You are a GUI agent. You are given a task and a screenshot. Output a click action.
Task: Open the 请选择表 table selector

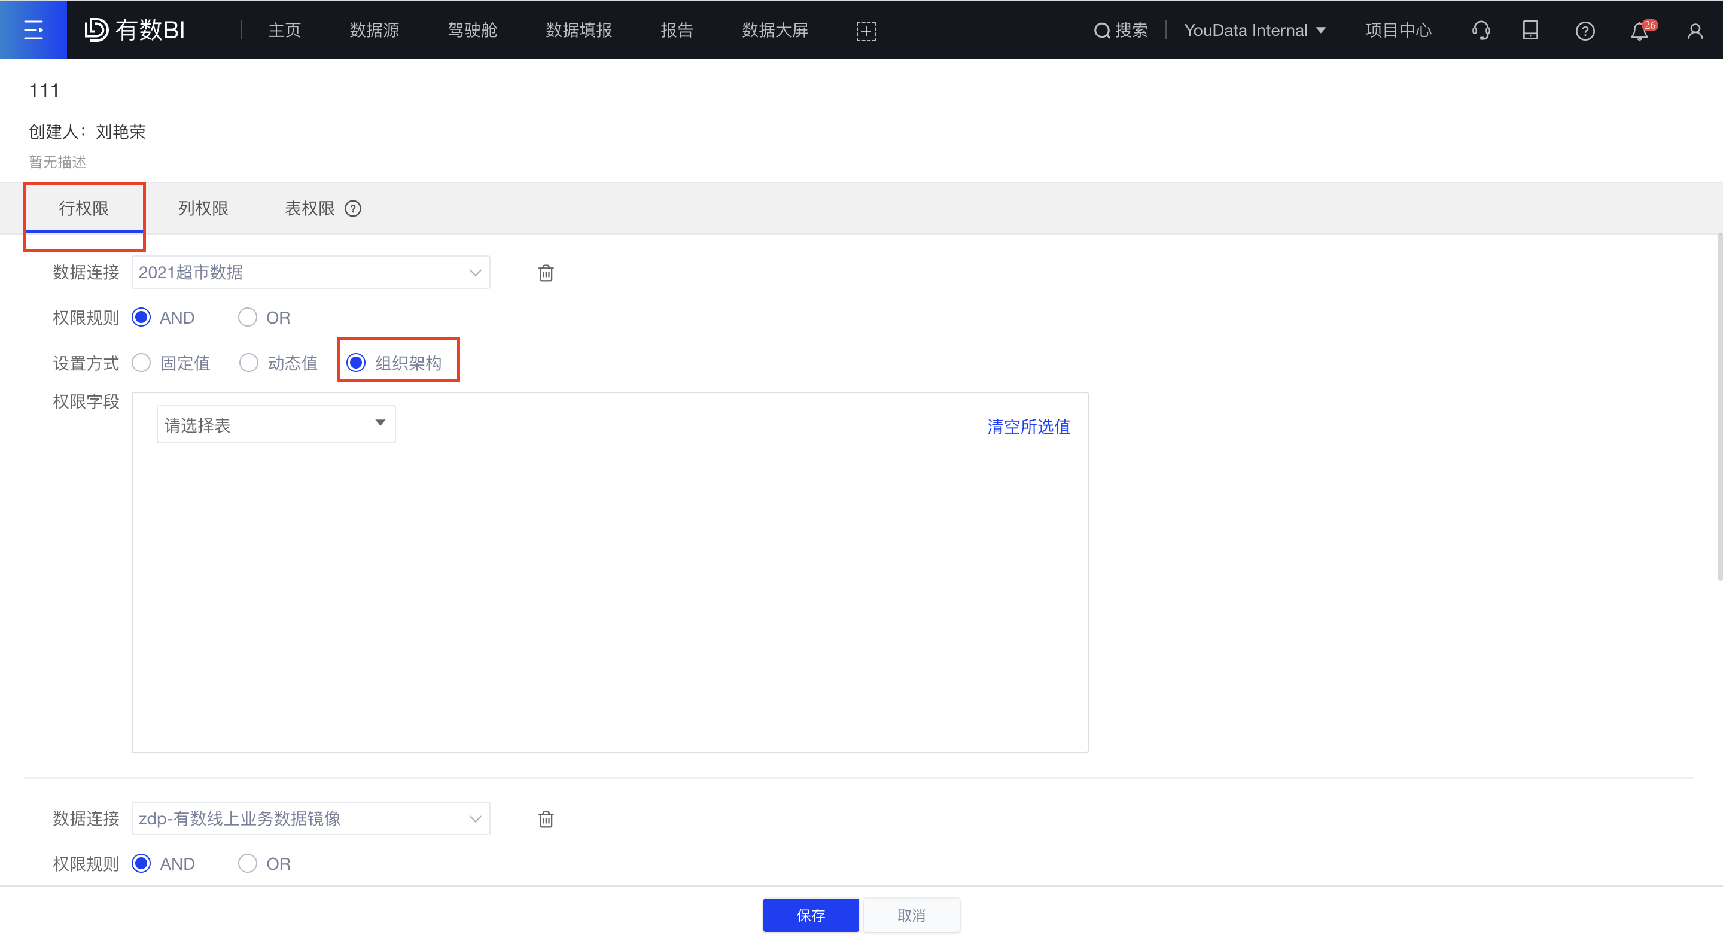click(x=275, y=424)
